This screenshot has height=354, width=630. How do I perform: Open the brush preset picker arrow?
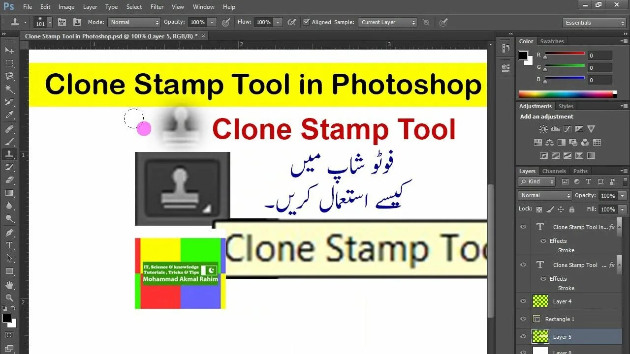50,22
